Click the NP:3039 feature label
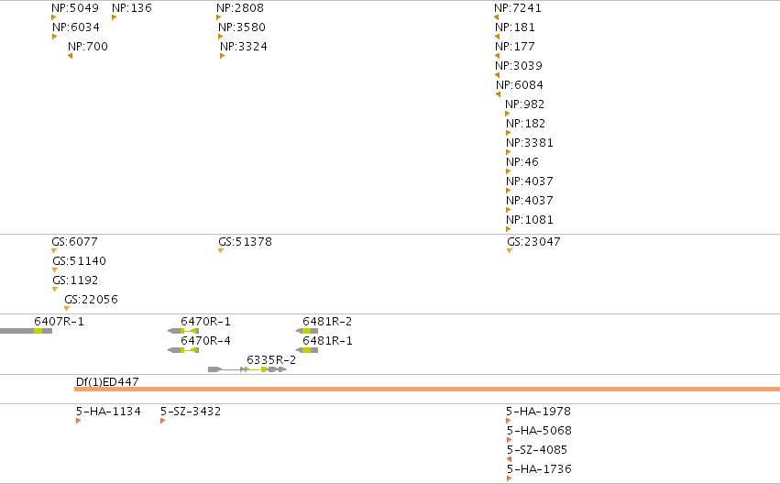Screen dimensions: 780x484 click(x=519, y=66)
